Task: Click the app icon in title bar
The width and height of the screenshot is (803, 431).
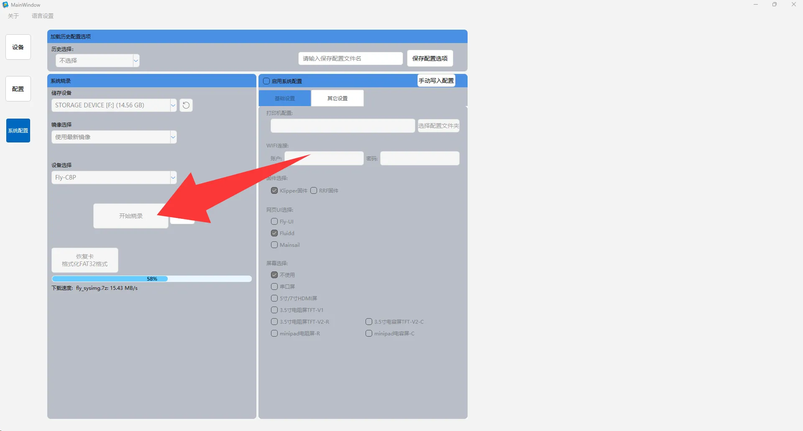Action: click(5, 5)
